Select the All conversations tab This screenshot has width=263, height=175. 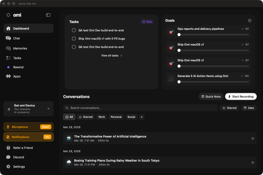[x=69, y=117]
